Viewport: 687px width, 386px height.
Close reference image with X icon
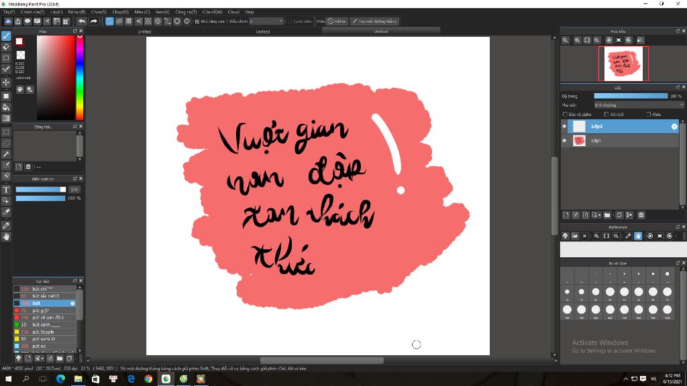coord(584,236)
